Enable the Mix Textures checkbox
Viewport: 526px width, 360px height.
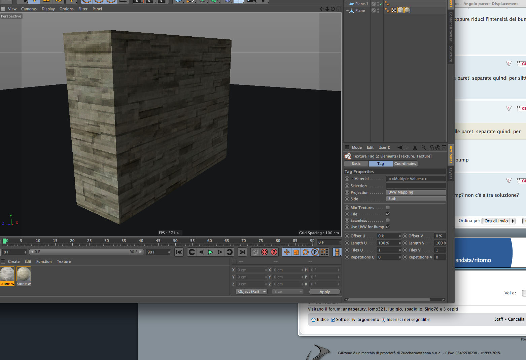pos(388,208)
